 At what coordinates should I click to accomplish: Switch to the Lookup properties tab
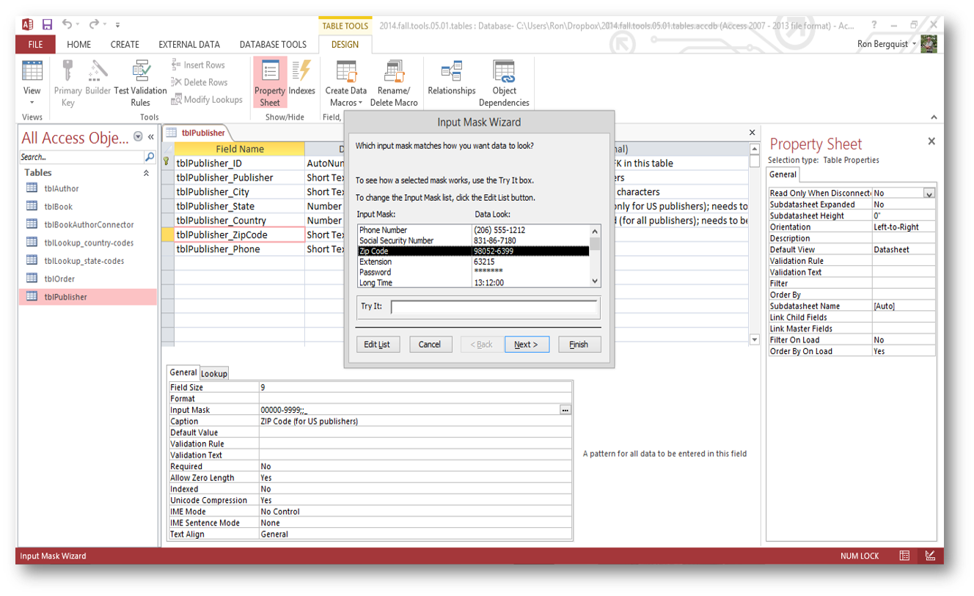tap(214, 373)
